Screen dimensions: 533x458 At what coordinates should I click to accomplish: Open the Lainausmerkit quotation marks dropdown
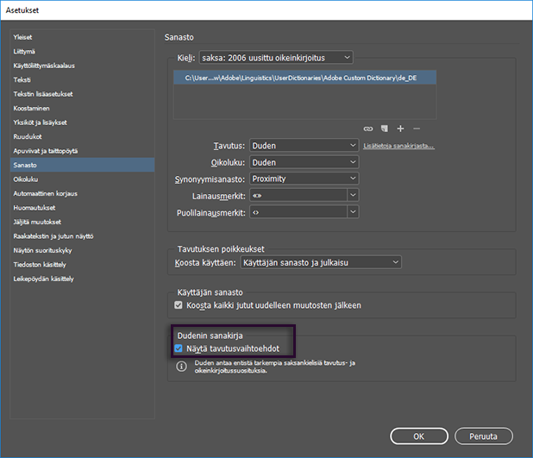(304, 195)
